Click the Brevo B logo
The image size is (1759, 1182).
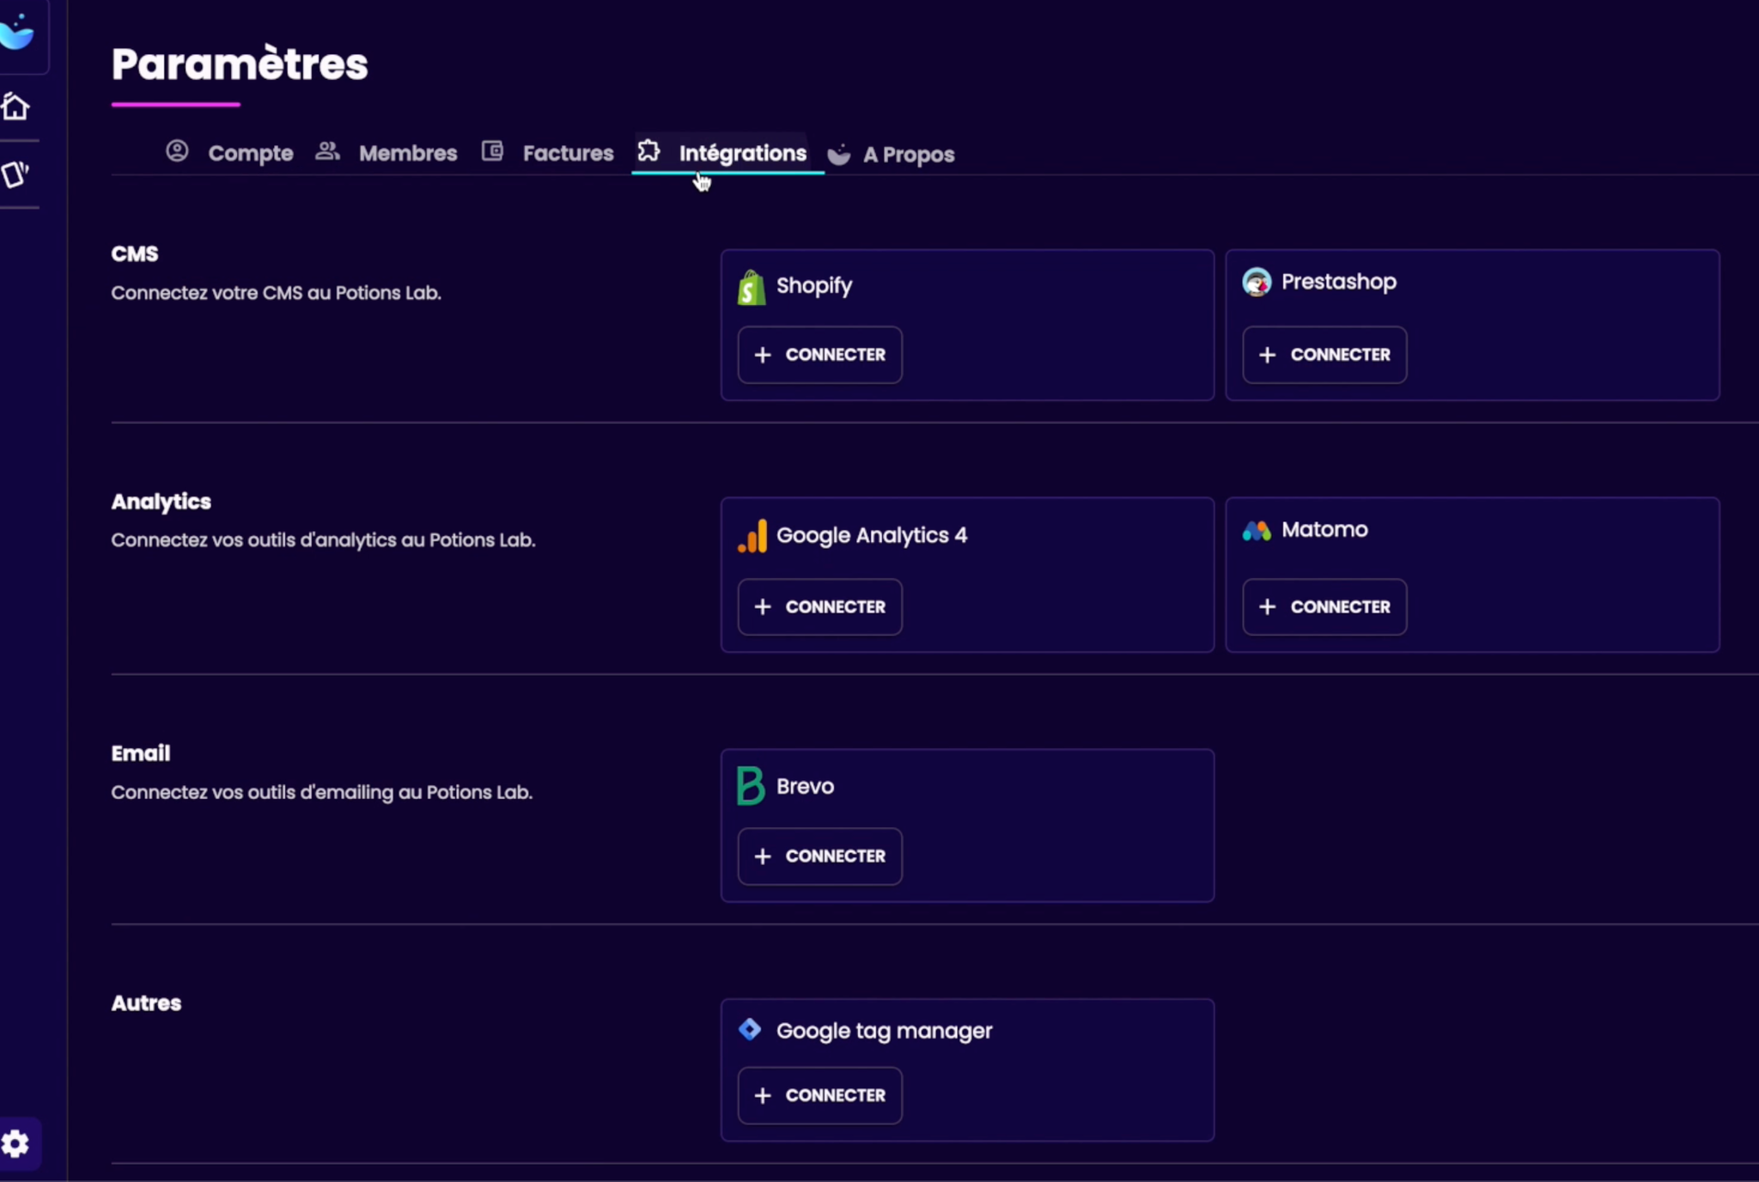pyautogui.click(x=751, y=786)
